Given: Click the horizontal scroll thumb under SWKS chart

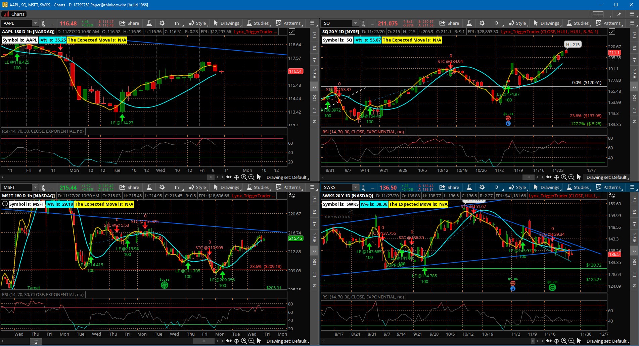Looking at the screenshot, I should coord(533,341).
